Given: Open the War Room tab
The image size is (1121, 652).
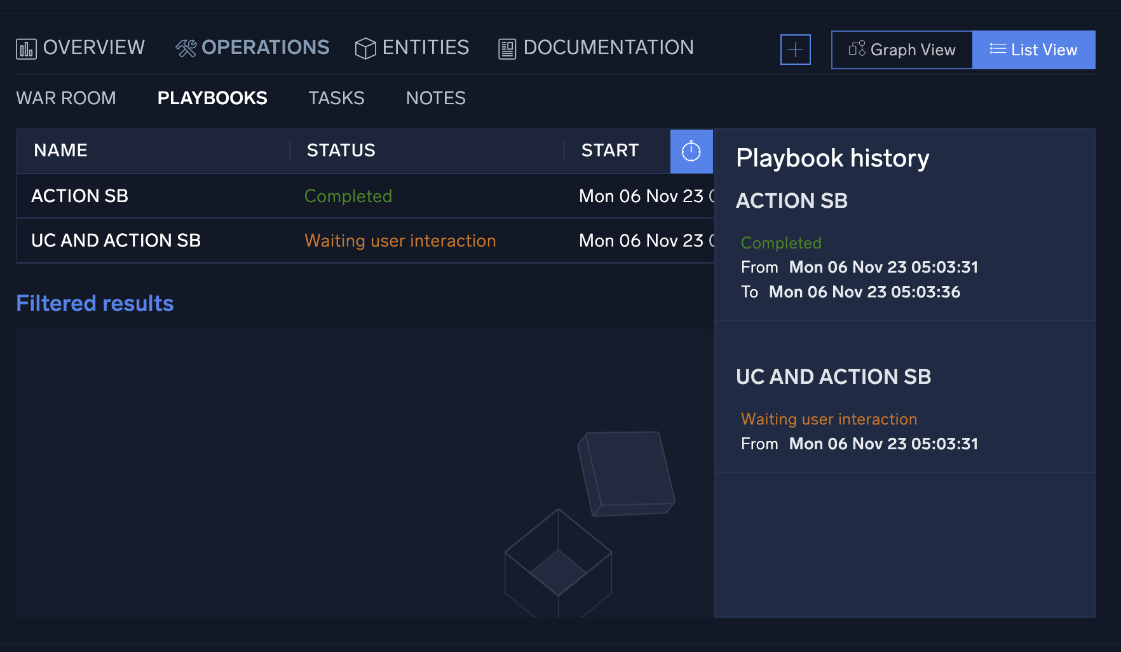Looking at the screenshot, I should (x=65, y=98).
